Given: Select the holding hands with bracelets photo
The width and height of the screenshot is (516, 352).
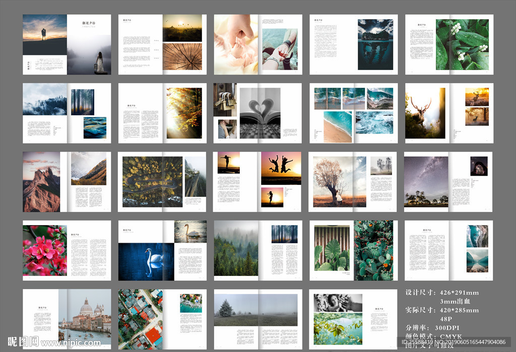Looking at the screenshot, I should pos(280,49).
